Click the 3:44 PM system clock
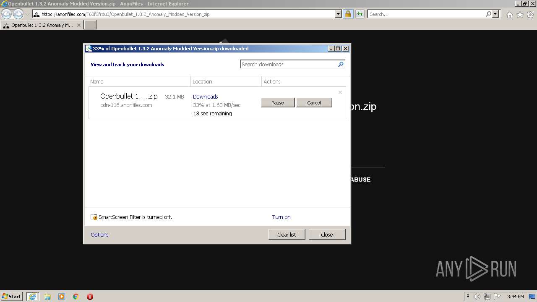The height and width of the screenshot is (302, 537). [515, 297]
